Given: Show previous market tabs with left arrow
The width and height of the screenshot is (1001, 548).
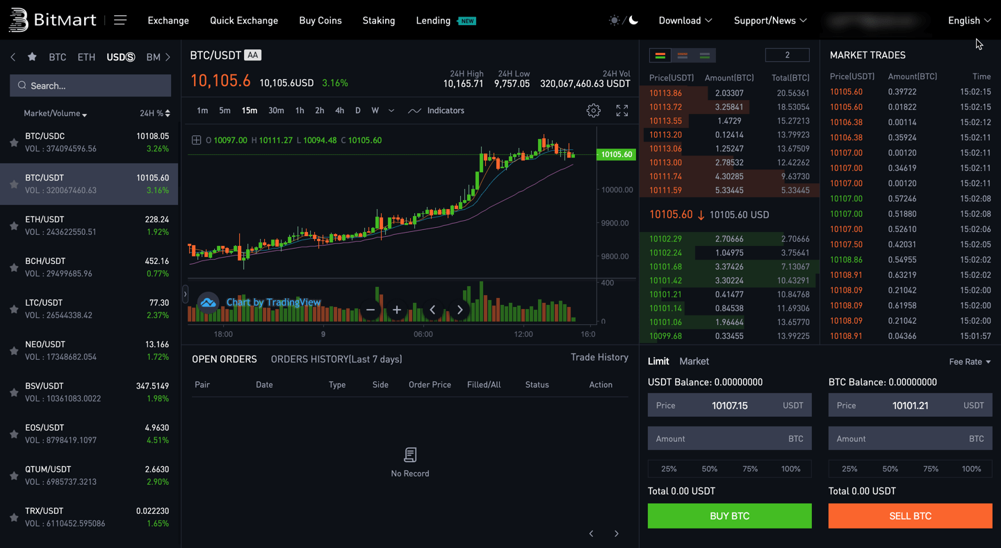Looking at the screenshot, I should point(13,57).
